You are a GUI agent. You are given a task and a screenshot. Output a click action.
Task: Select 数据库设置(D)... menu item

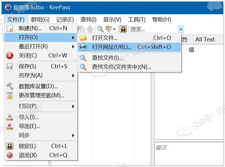[x=41, y=86]
